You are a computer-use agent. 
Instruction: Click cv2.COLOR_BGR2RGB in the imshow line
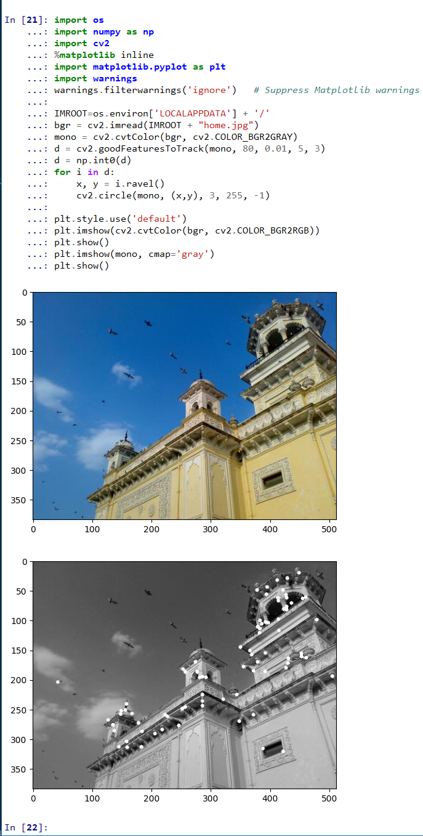click(267, 230)
